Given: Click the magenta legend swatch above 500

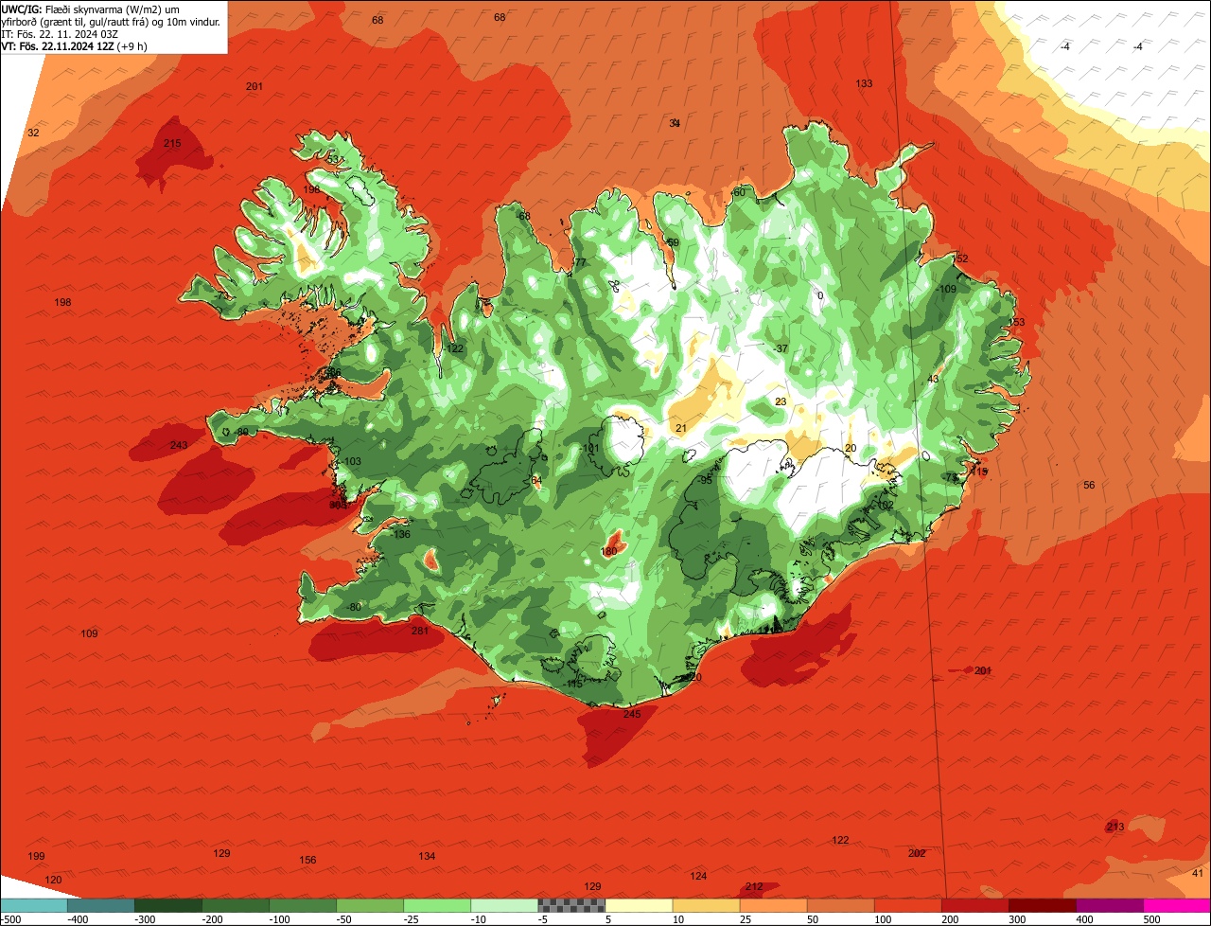Looking at the screenshot, I should tap(1177, 905).
